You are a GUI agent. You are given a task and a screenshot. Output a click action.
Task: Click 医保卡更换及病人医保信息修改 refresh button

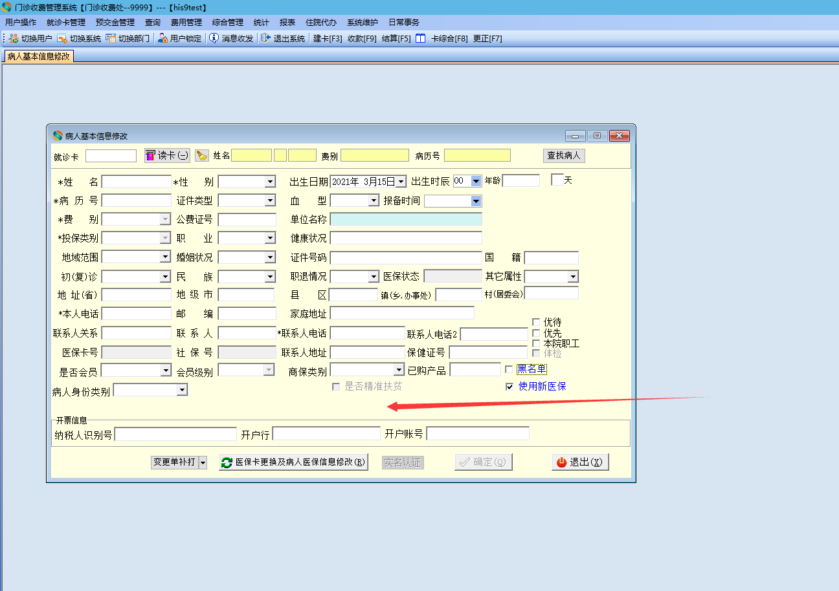pos(293,462)
